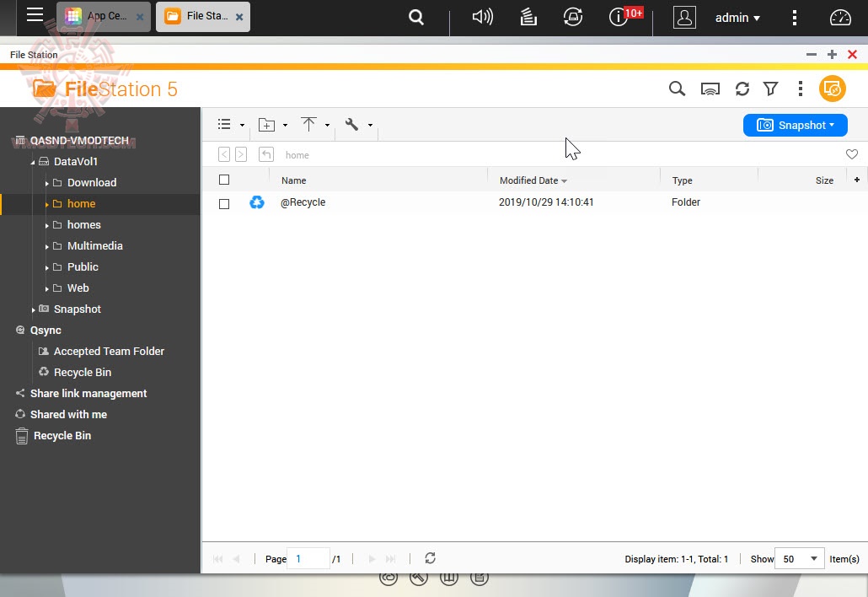Image resolution: width=868 pixels, height=597 pixels.
Task: Refresh the list using the pagination reload icon
Action: tap(430, 558)
